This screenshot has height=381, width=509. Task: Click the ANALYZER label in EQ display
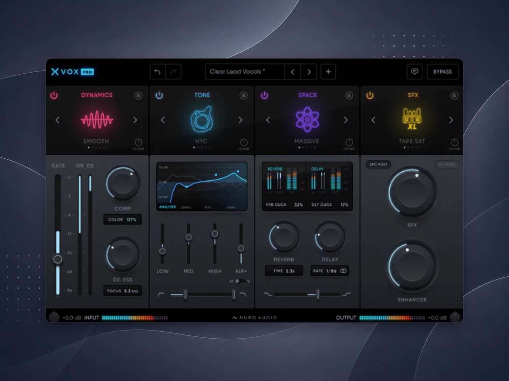(168, 207)
